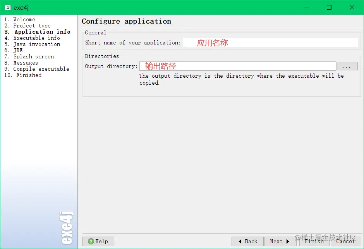364x249 pixels.
Task: Select step 2. Project type
Action: click(27, 26)
